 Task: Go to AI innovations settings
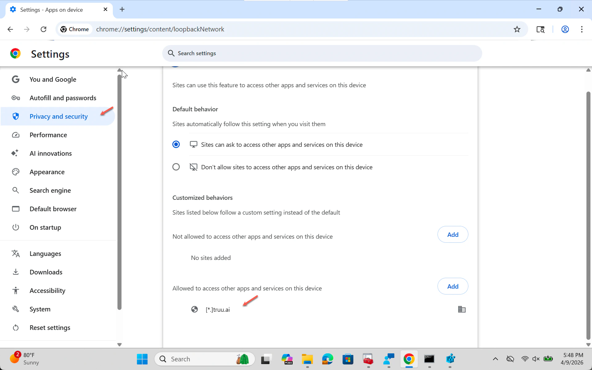(x=51, y=154)
